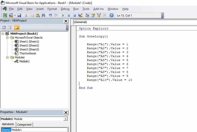This screenshot has height=132, width=197.
Task: Click the Break pause icon
Action: pos(69,15)
